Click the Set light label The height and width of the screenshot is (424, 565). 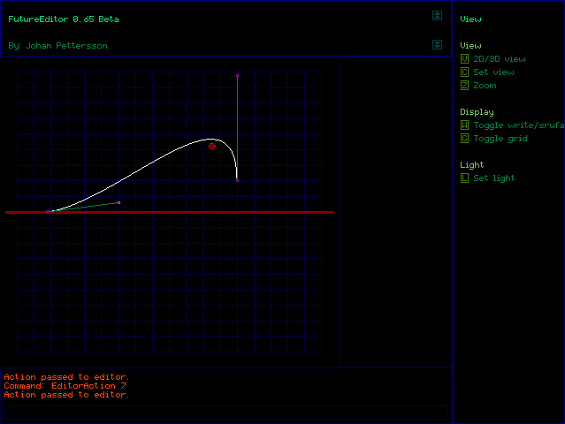493,178
